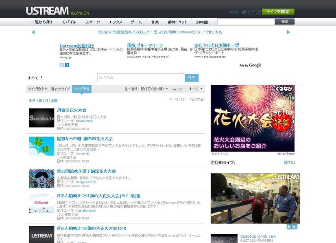Image resolution: width=336 pixels, height=243 pixels.
Task: Filter schedule by 全部
Action: (54, 101)
